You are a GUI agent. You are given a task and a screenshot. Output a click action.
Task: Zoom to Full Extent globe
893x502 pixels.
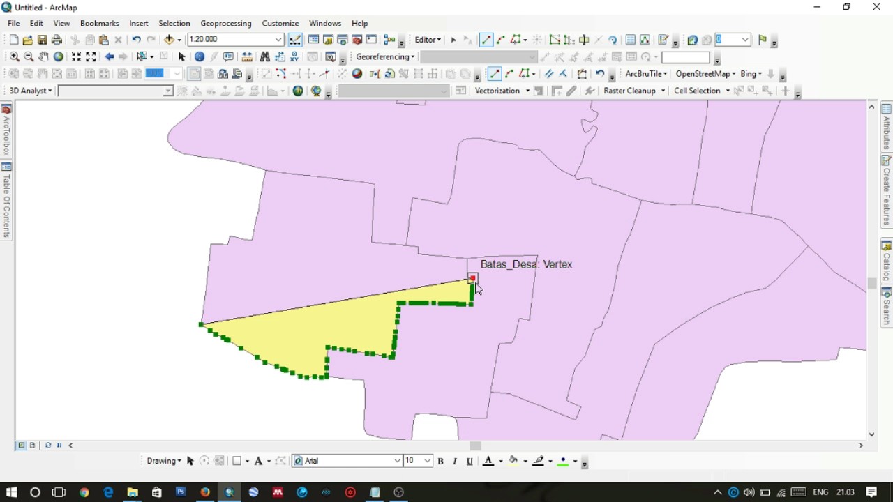tap(59, 56)
